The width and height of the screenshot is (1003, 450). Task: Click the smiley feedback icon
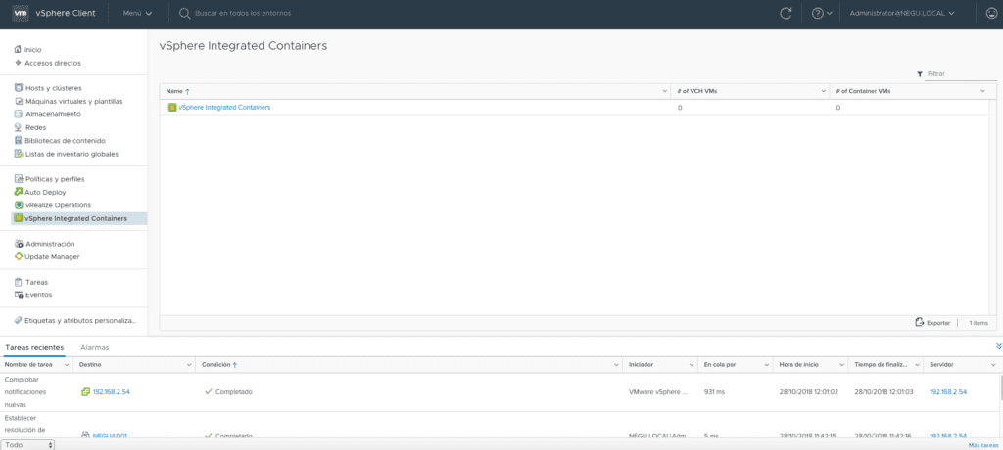992,13
